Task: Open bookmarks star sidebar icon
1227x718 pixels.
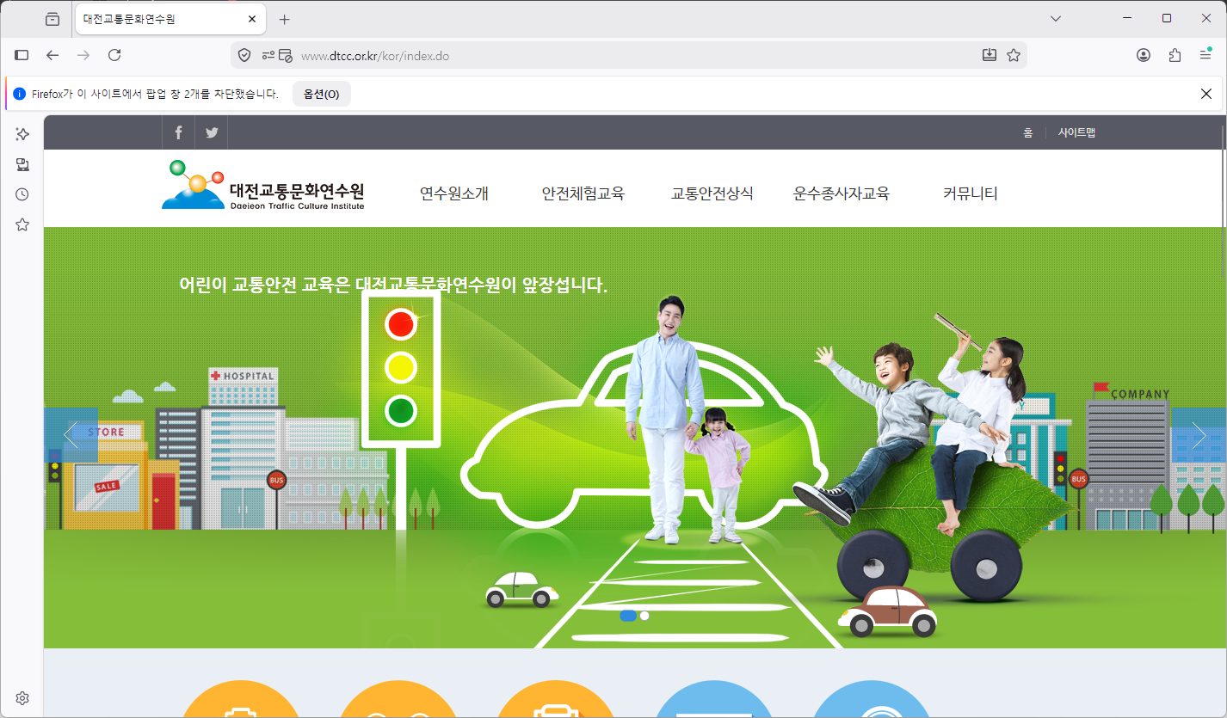Action: 22,224
